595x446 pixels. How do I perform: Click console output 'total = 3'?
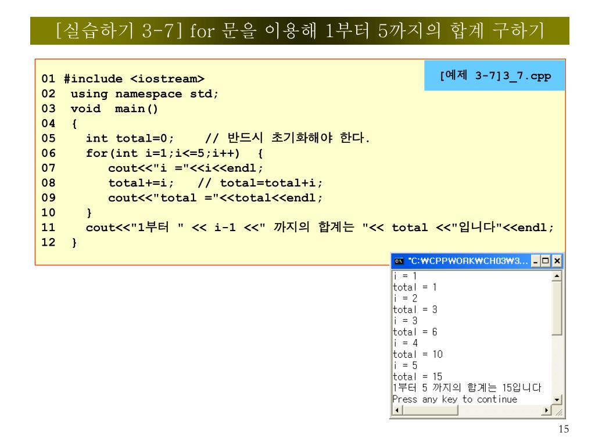pos(415,310)
